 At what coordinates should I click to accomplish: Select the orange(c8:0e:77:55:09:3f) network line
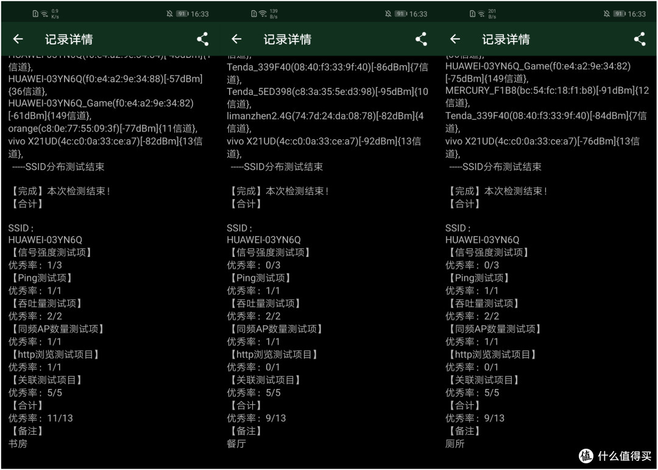[x=103, y=128]
